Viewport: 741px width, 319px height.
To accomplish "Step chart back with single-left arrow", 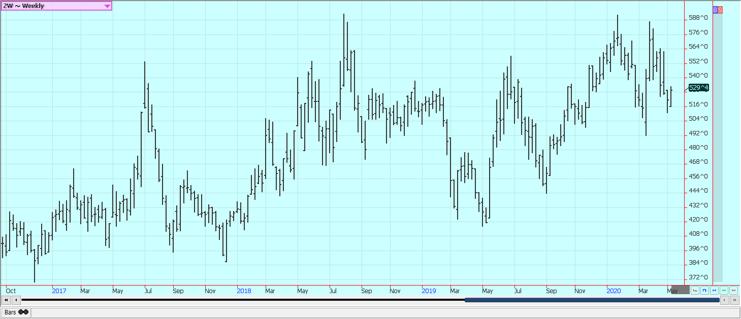I will pyautogui.click(x=16, y=300).
